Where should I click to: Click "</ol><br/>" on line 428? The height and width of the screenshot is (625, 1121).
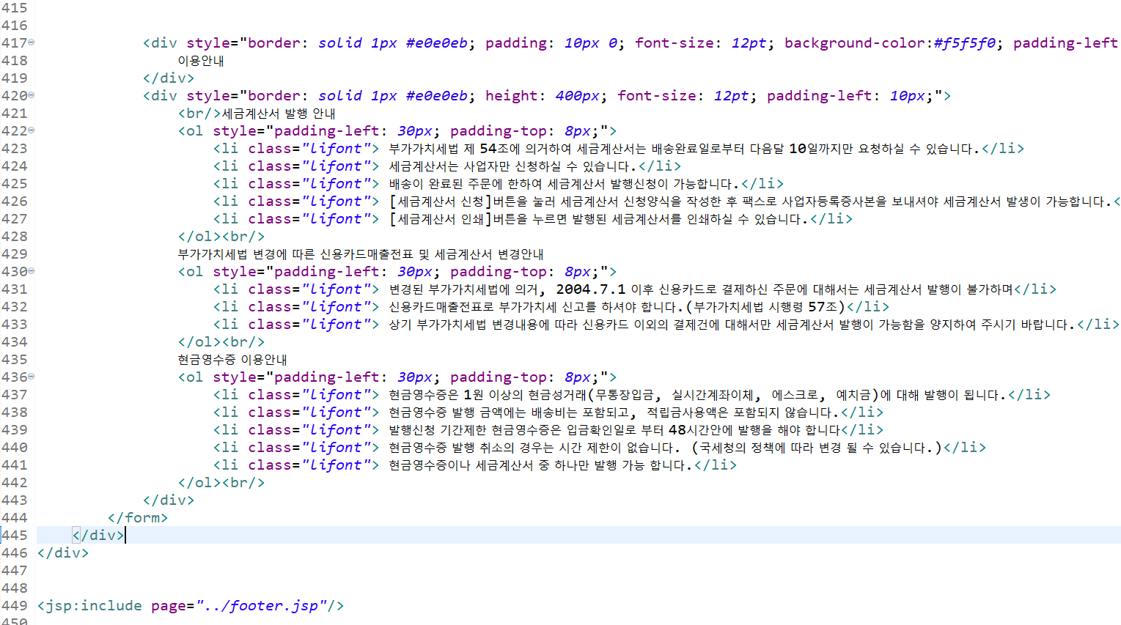coord(221,237)
